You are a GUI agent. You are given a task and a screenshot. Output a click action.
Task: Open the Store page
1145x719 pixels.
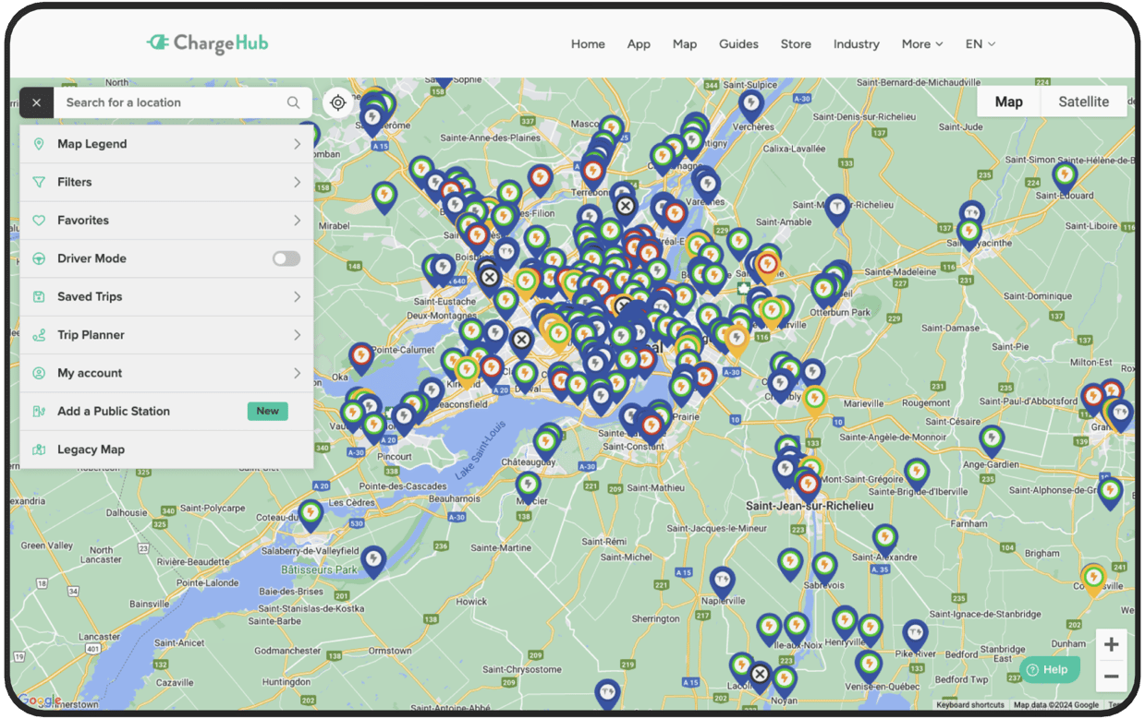point(796,43)
